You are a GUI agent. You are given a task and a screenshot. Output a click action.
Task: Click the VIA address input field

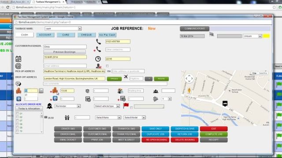(128, 71)
